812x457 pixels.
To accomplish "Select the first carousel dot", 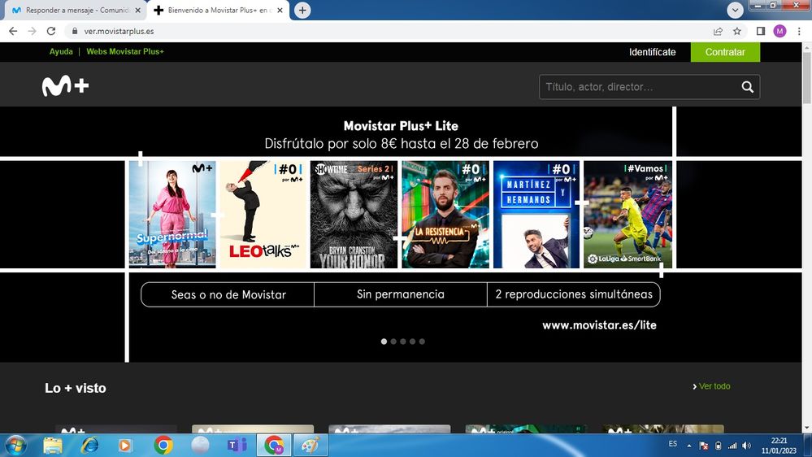I will pyautogui.click(x=384, y=342).
